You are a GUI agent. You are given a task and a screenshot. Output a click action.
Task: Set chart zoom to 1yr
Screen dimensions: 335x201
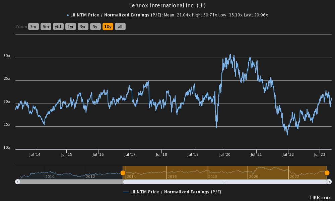click(x=70, y=26)
